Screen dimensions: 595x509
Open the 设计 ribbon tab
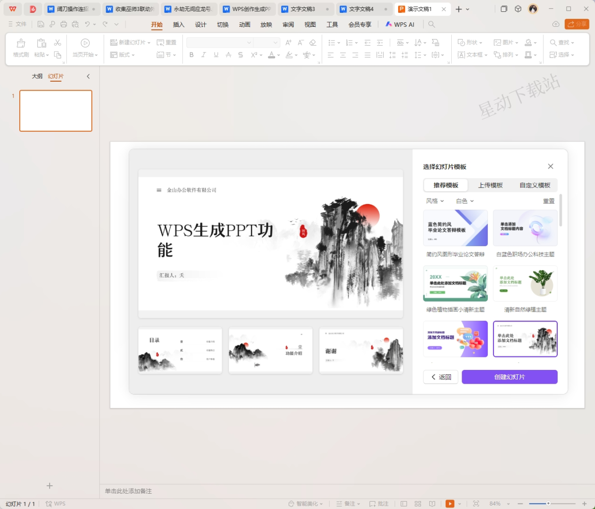point(200,25)
